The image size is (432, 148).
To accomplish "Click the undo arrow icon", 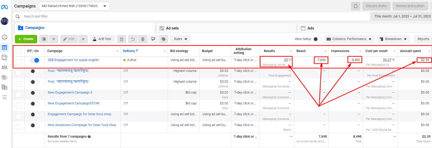I will tap(132, 39).
